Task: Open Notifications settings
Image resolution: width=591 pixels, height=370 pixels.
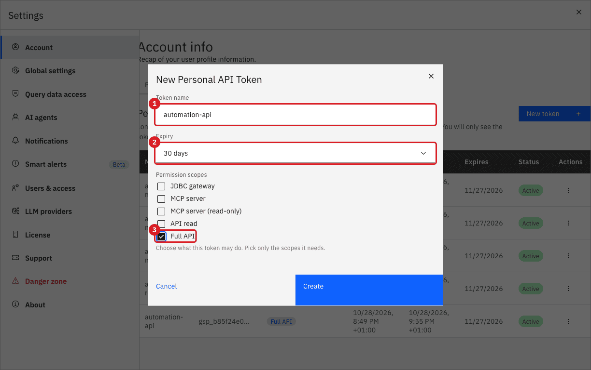Action: click(x=70, y=141)
